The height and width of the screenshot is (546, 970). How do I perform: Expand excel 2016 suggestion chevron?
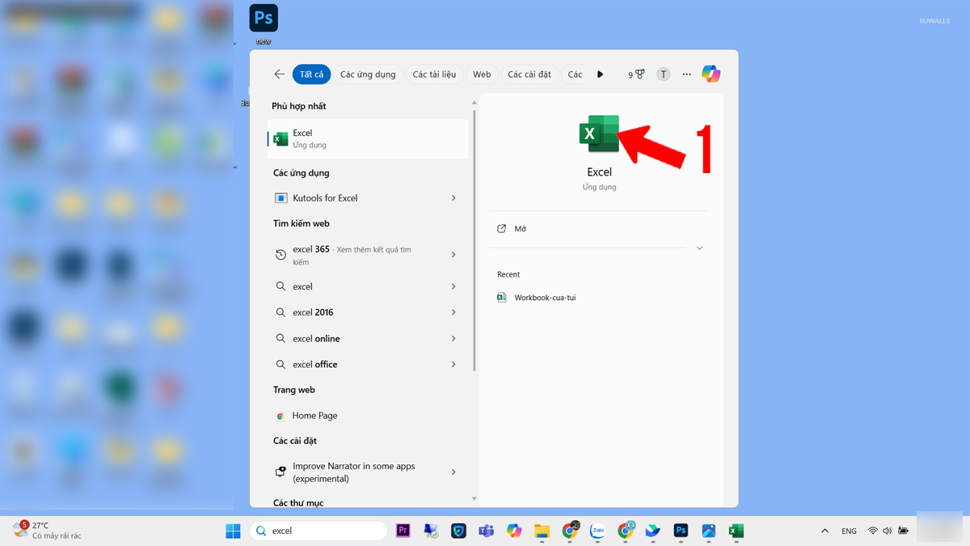(453, 312)
